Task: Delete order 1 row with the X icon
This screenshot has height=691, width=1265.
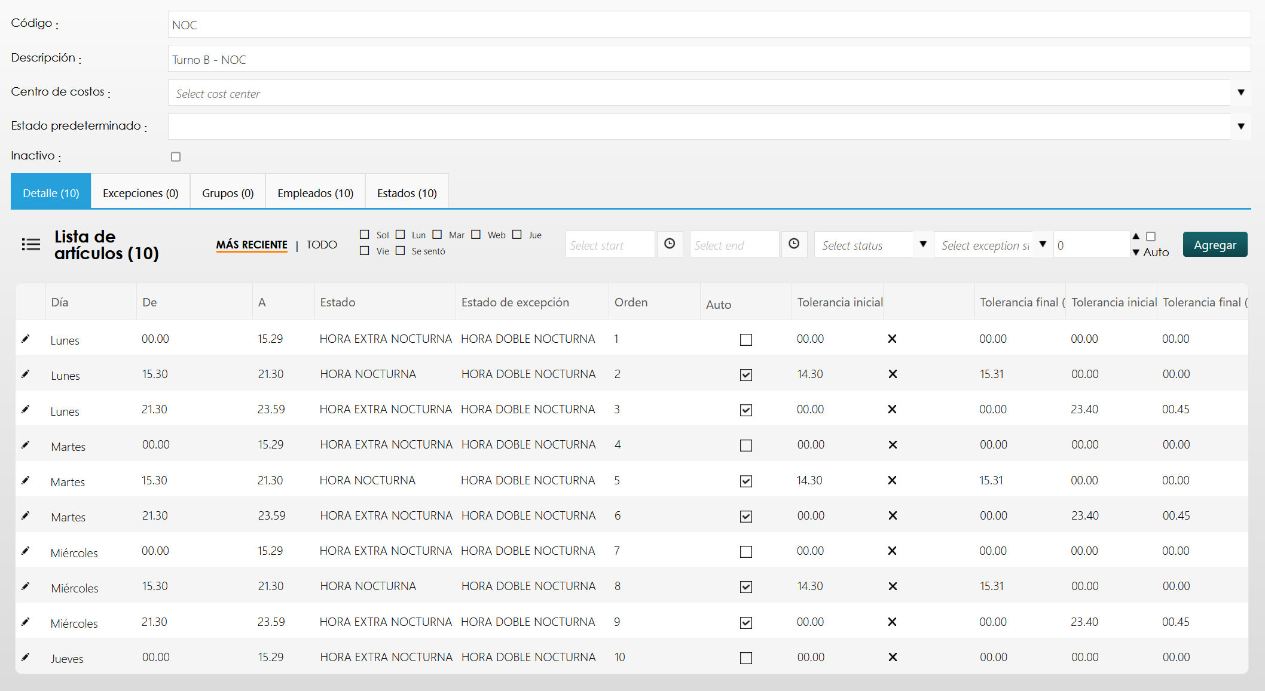Action: pyautogui.click(x=892, y=339)
